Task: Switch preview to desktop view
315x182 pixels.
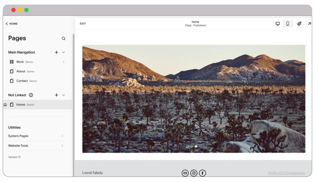Action: click(x=278, y=23)
